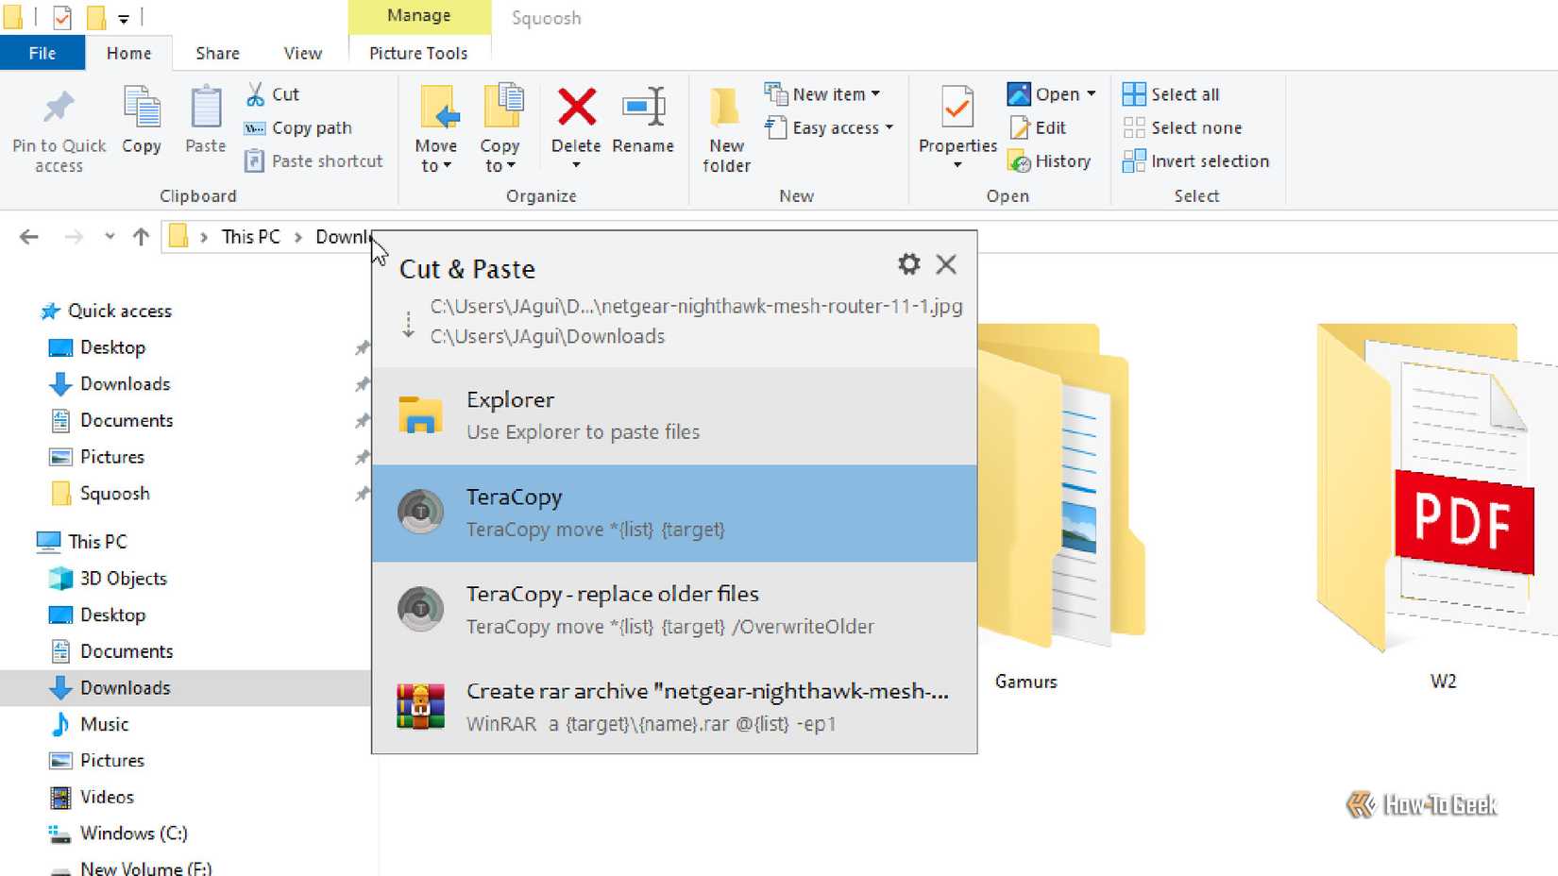The image size is (1558, 876).
Task: Choose Explorer to paste files
Action: click(674, 416)
